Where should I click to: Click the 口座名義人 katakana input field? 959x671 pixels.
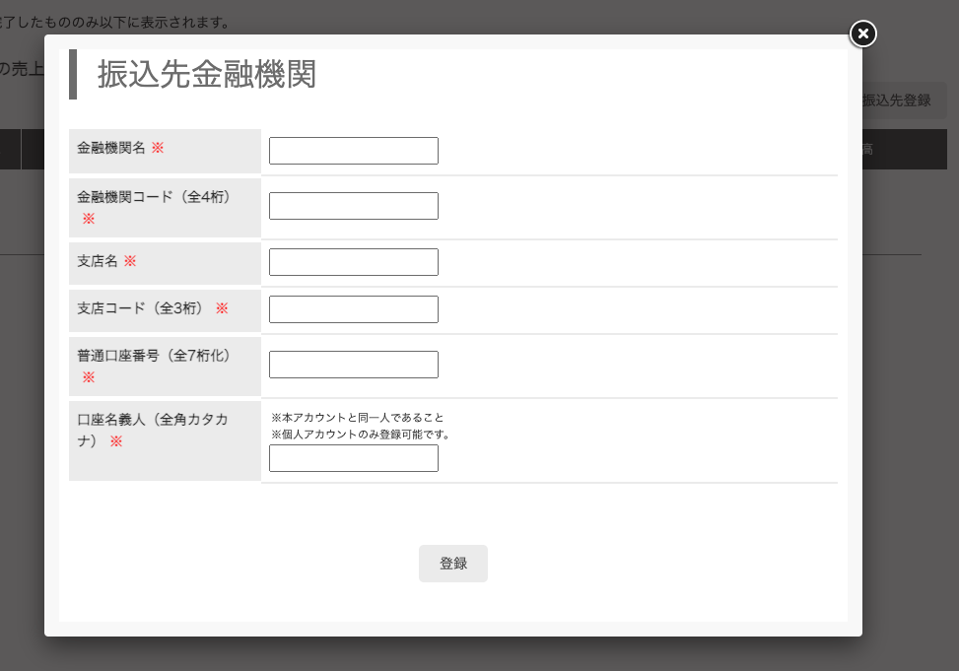coord(353,458)
